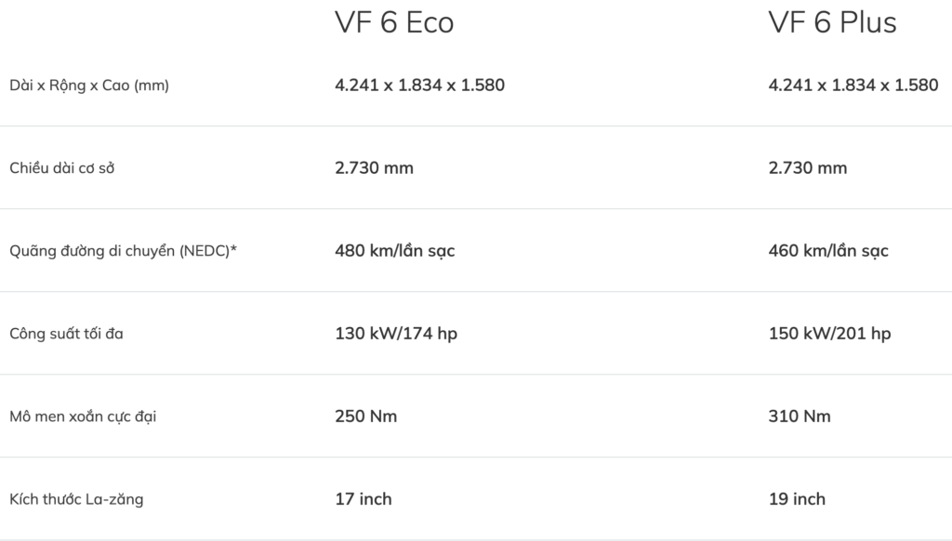Click the VF 6 Eco dimensions value
Viewport: 952px width, 541px height.
pos(419,86)
